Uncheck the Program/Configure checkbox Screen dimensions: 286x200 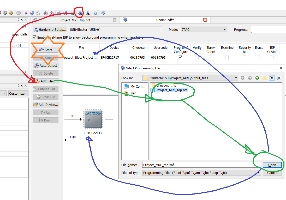(180, 57)
